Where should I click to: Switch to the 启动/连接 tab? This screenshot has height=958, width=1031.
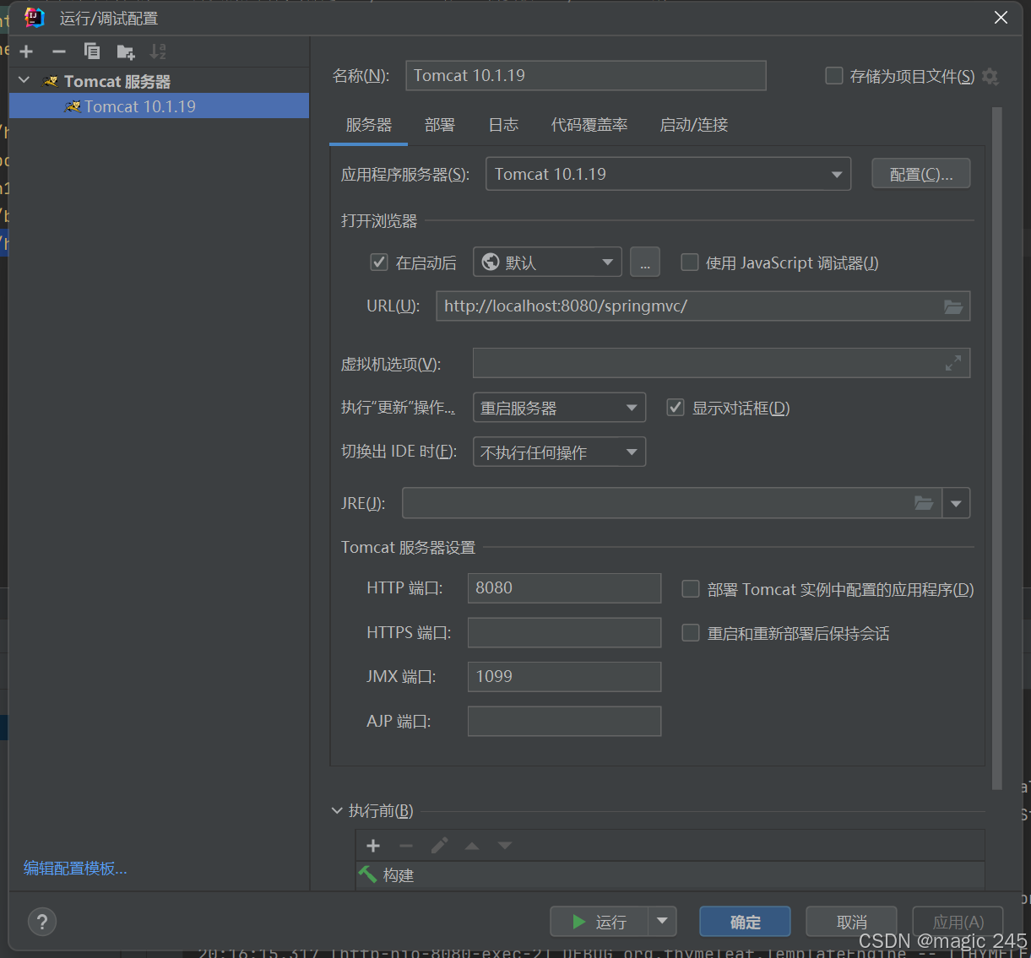point(694,125)
